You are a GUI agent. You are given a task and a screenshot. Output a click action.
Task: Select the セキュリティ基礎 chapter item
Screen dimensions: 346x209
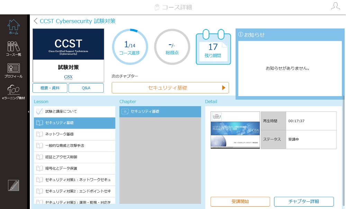pyautogui.click(x=160, y=111)
